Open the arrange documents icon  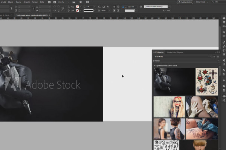click(x=88, y=2)
